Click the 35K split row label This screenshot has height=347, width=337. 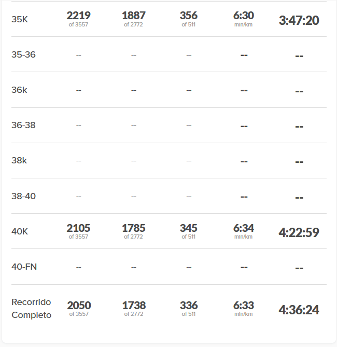(20, 19)
